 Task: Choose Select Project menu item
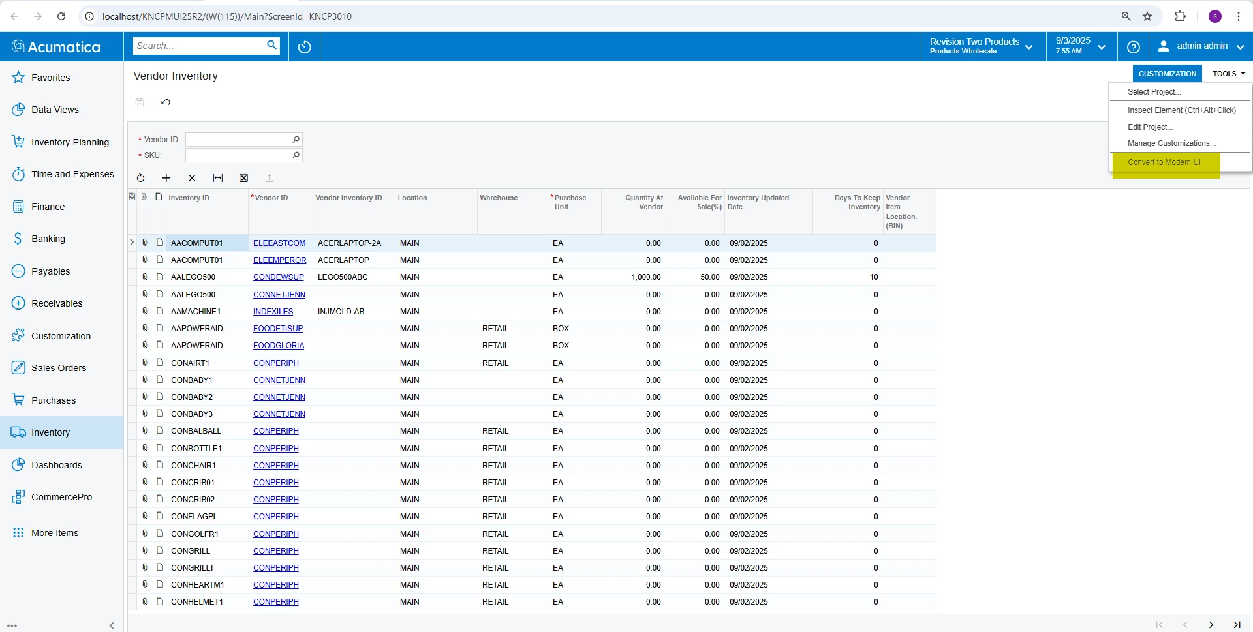1154,92
